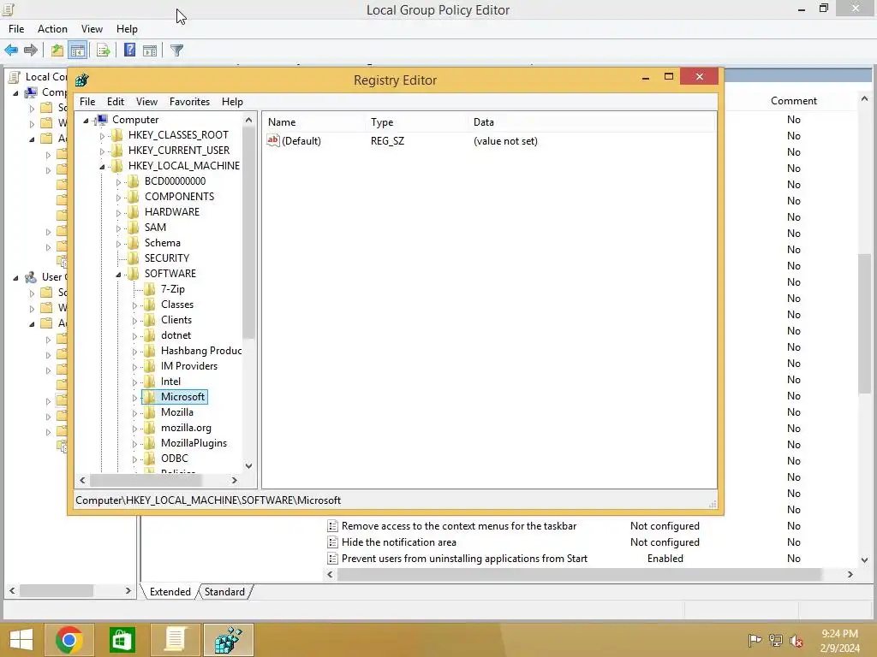Open Registry Editor Help menu

[232, 102]
